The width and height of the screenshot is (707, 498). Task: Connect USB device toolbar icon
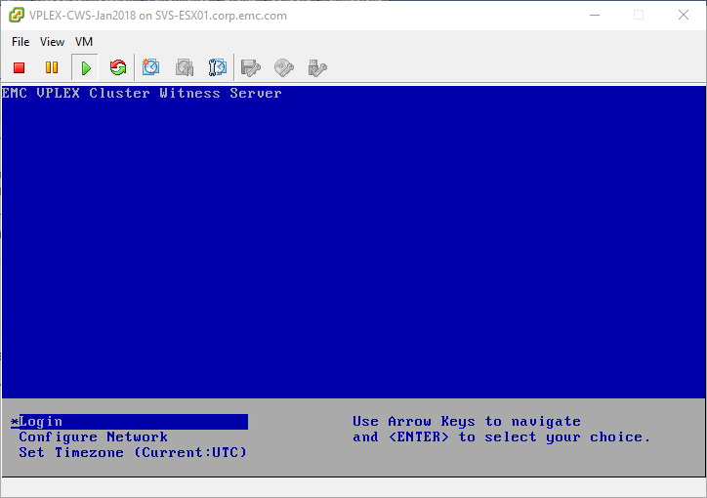pyautogui.click(x=317, y=68)
